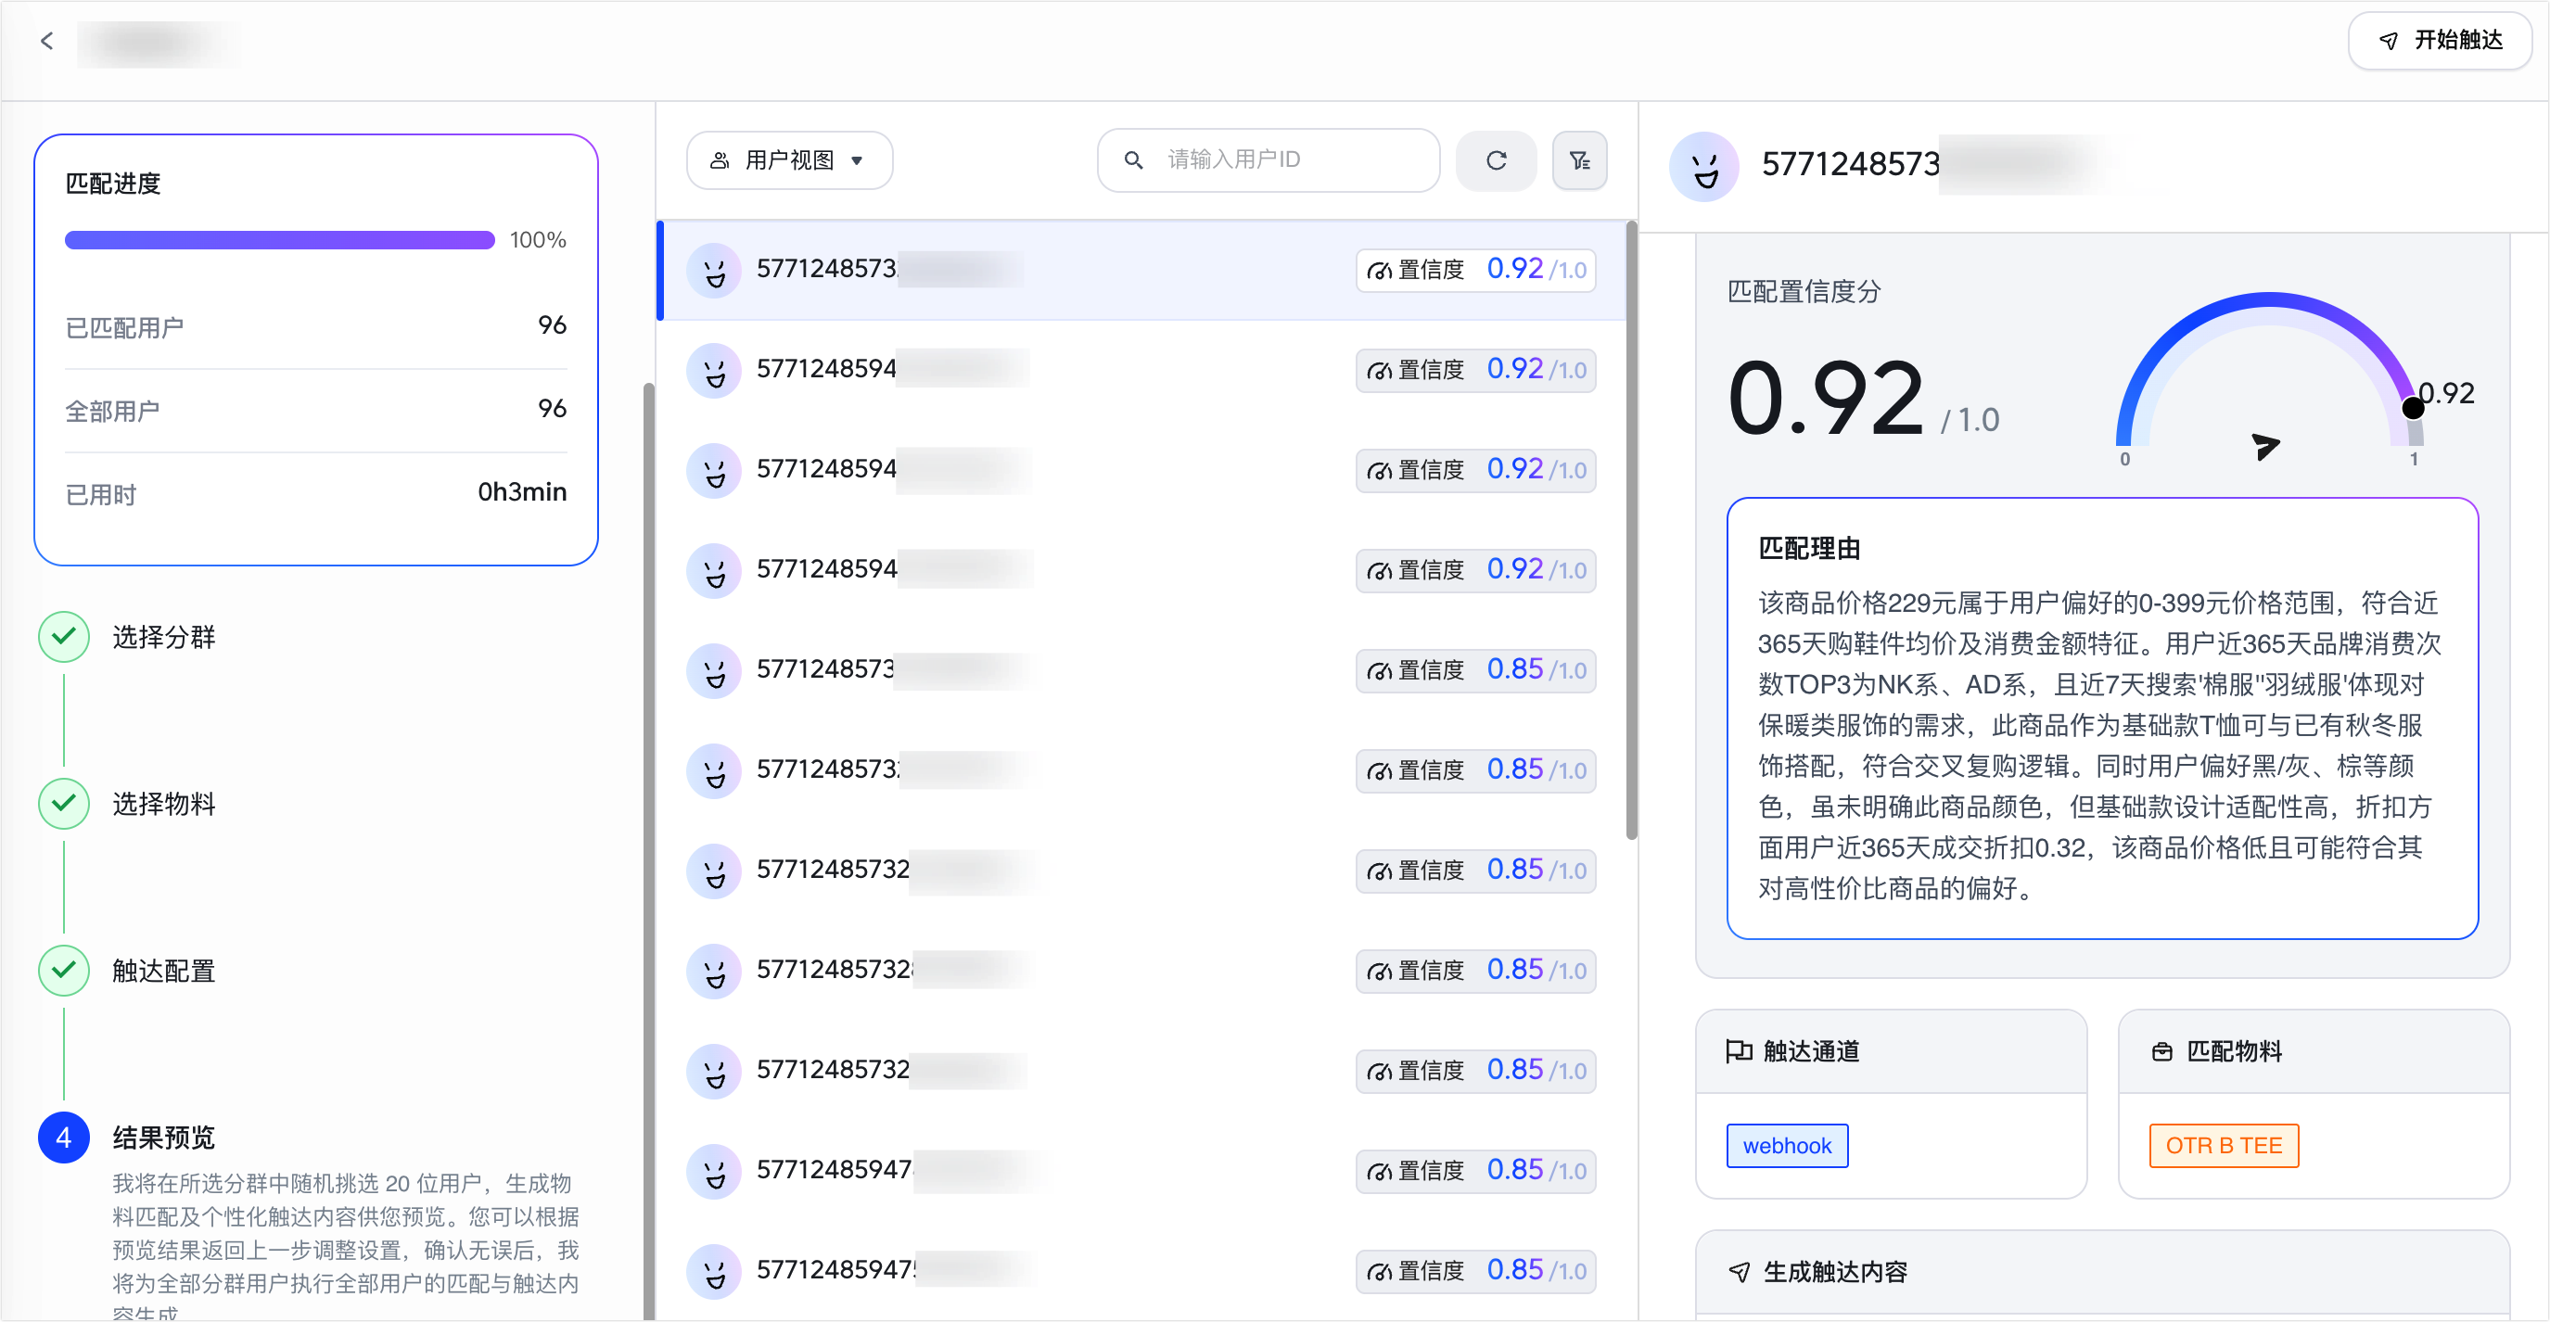
Task: Click the 0h3min elapsed time value
Action: coord(522,491)
